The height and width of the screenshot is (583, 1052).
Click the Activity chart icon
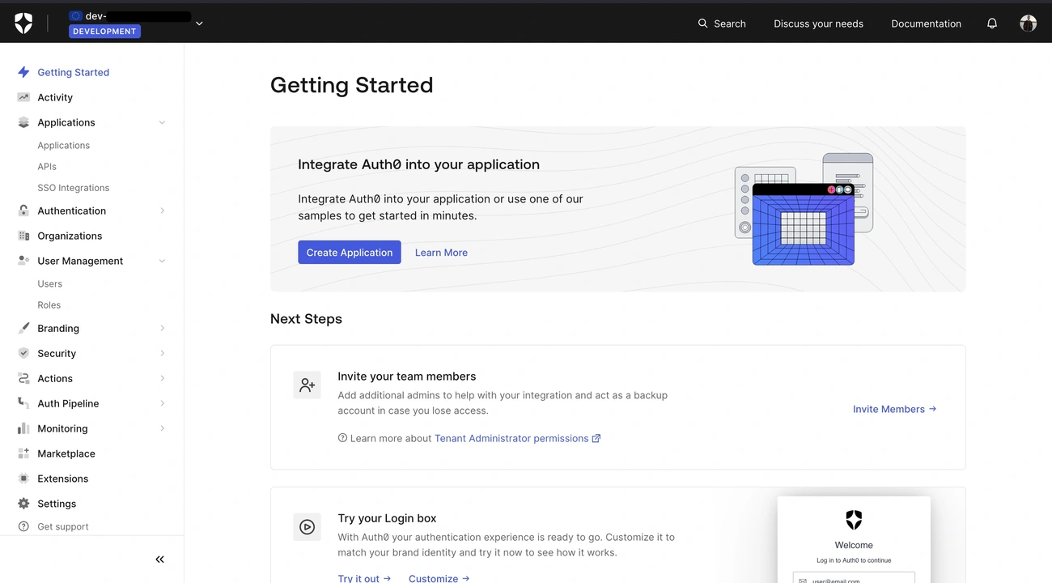pyautogui.click(x=23, y=97)
